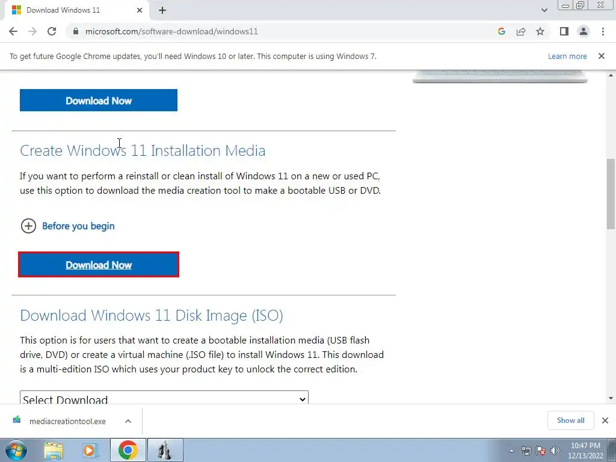Image resolution: width=616 pixels, height=462 pixels.
Task: Click the Chrome taskbar icon
Action: point(128,450)
